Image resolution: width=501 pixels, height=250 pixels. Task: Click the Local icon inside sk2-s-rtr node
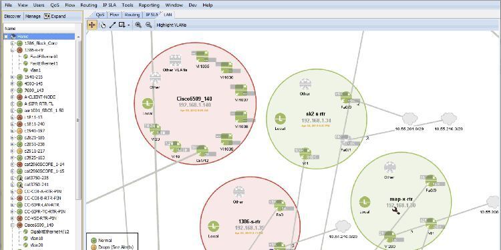280,119
